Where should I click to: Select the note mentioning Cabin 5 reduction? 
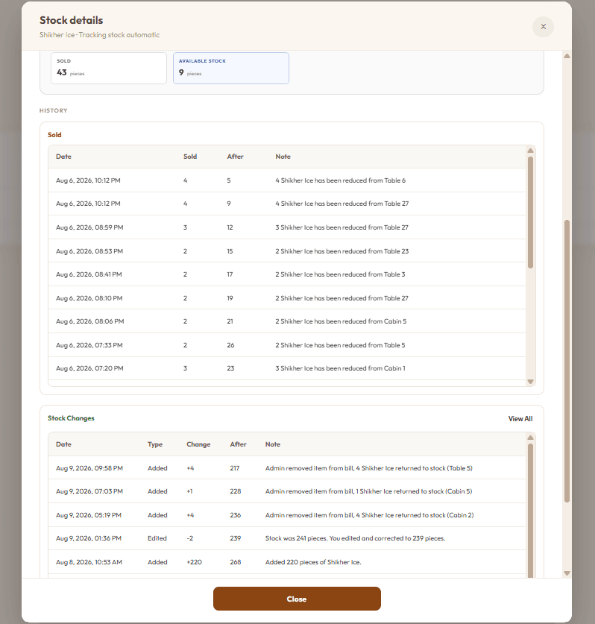click(x=341, y=321)
